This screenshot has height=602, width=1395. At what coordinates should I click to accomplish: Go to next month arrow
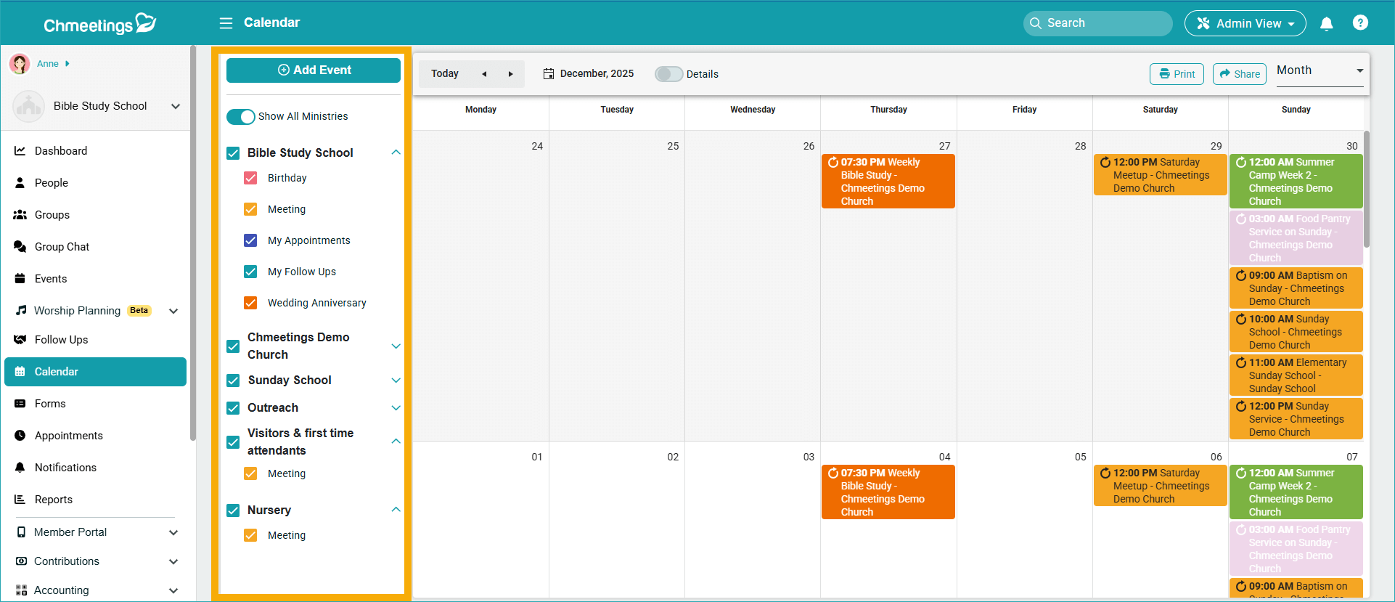click(510, 74)
